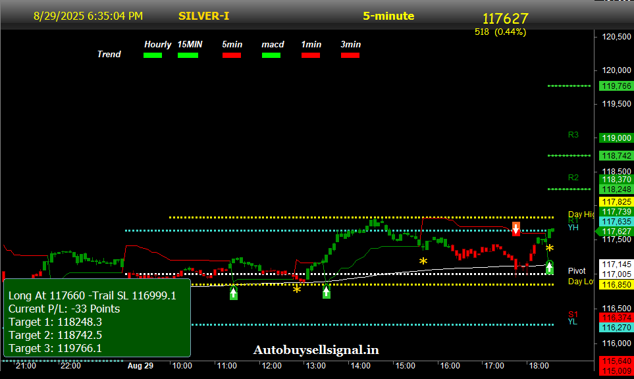Image resolution: width=634 pixels, height=379 pixels.
Task: Click the 119,000 R3 price tag
Action: point(616,138)
